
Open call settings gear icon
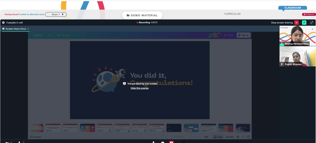(x=3, y=22)
